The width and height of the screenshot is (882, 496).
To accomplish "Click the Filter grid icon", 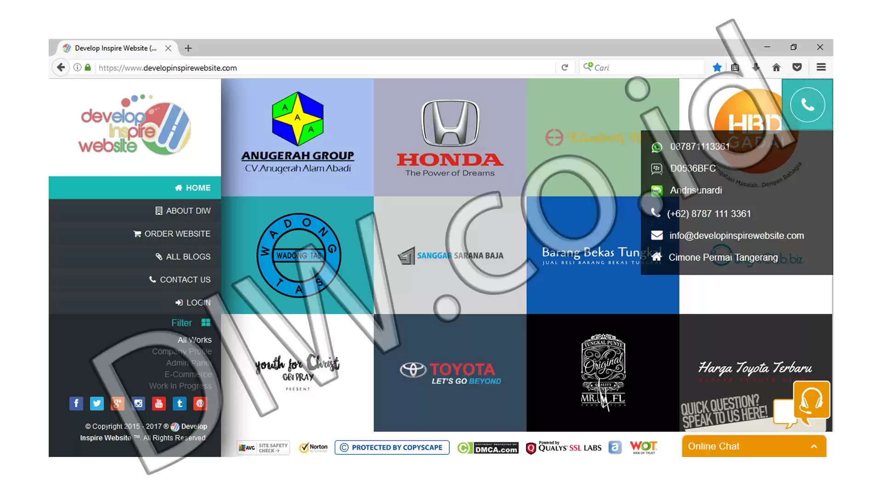I will click(x=206, y=323).
